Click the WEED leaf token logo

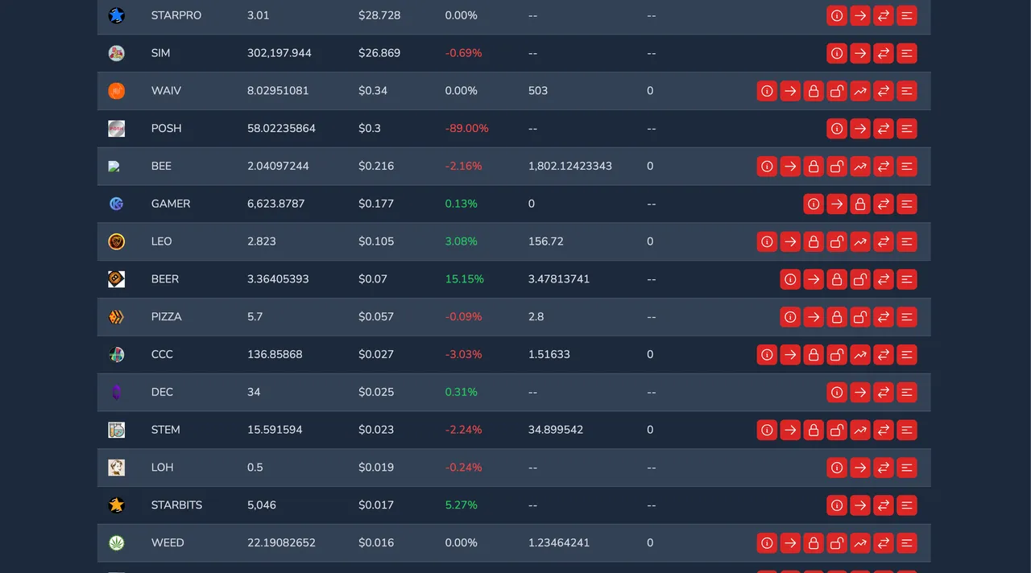pos(117,543)
